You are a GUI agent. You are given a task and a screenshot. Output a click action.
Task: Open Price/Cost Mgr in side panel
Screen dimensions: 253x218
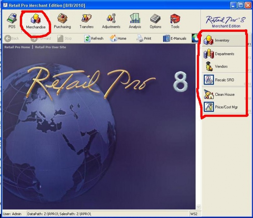pos(224,107)
